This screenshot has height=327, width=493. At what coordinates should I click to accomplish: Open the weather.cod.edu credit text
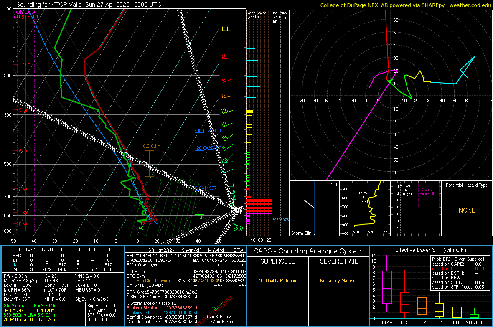(470, 5)
